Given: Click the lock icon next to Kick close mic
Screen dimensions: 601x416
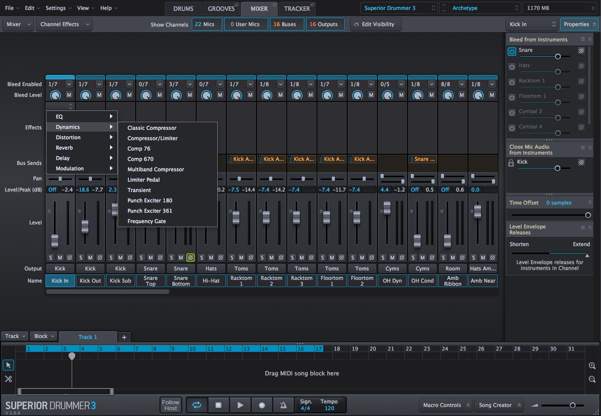Looking at the screenshot, I should [x=512, y=162].
